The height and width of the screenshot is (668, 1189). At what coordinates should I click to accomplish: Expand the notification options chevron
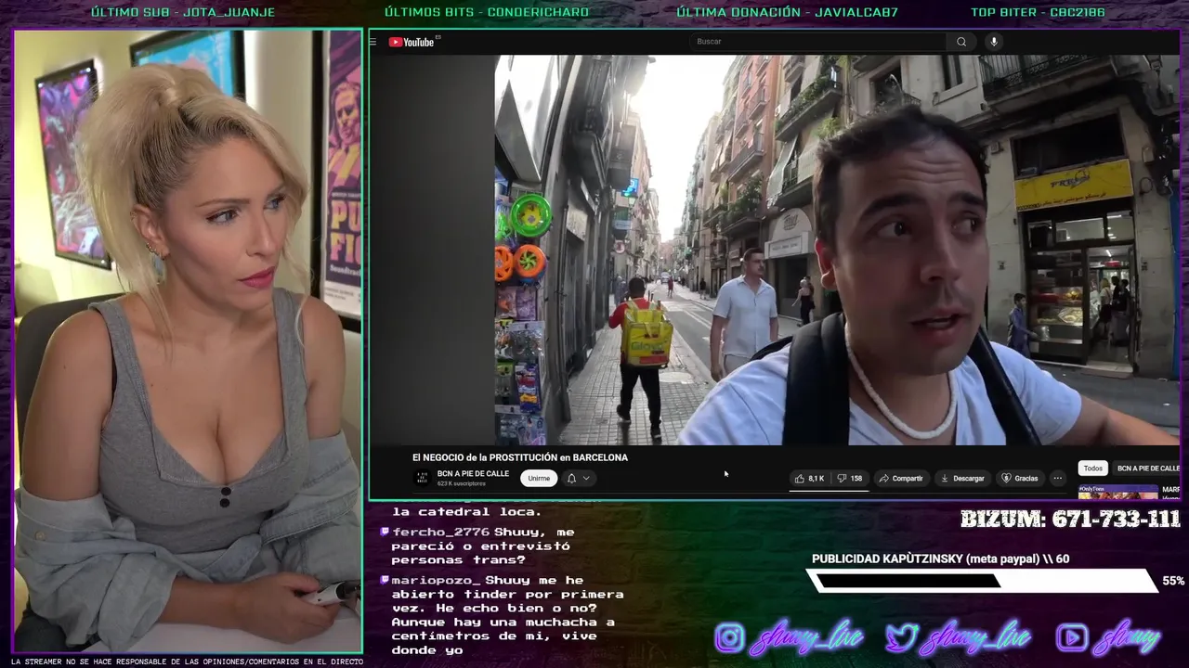tap(586, 479)
